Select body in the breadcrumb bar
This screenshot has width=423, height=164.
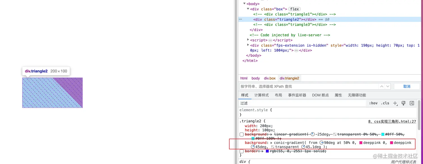[x=256, y=78]
